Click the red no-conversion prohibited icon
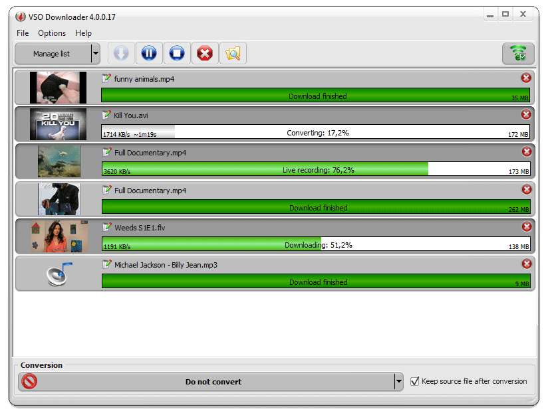This screenshot has width=546, height=415. 29,381
